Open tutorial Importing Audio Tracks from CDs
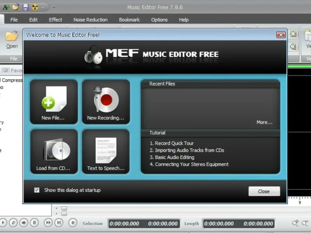This screenshot has height=233, width=311. pyautogui.click(x=187, y=150)
